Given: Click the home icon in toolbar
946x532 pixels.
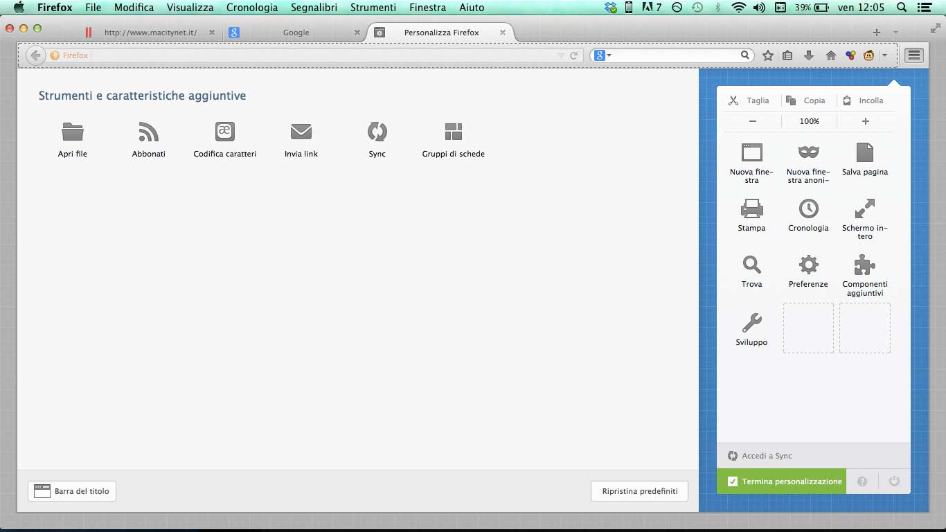Looking at the screenshot, I should tap(831, 56).
